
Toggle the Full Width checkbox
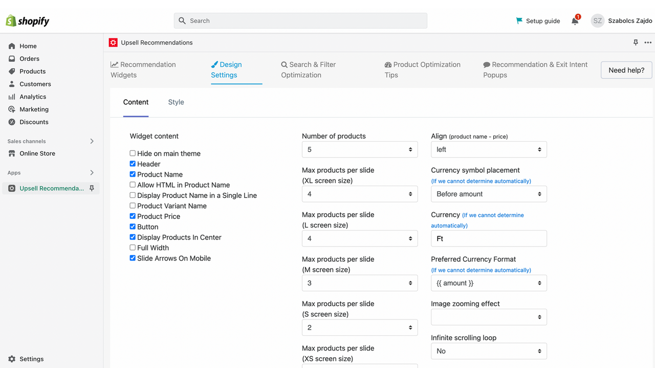(x=133, y=248)
